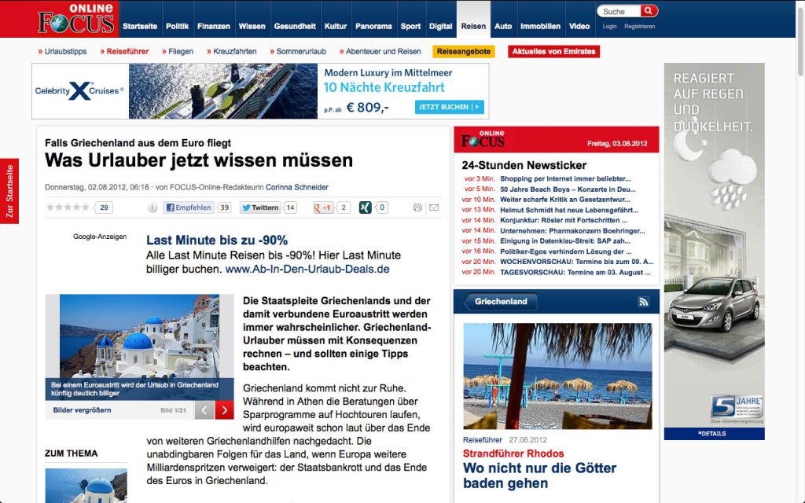This screenshot has width=805, height=503.
Task: Select Kreuzfahrten in the sub-navigation
Action: [x=234, y=52]
